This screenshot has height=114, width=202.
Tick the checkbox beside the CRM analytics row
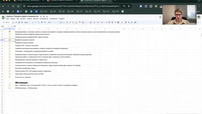[x=9, y=74]
